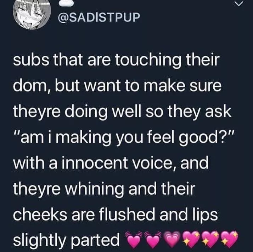This screenshot has width=253, height=252.
Task: Click the second beating heart emoji
Action: click(152, 239)
